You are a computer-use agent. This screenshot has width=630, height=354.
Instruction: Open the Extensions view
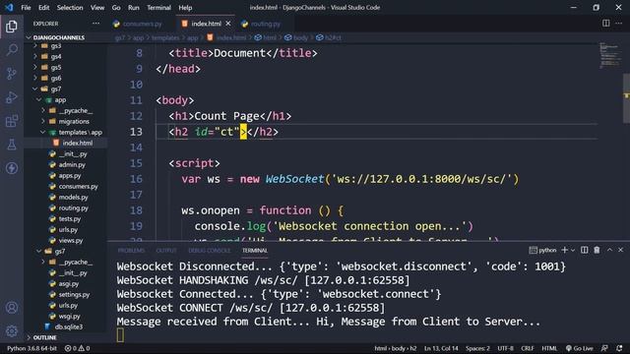click(12, 121)
